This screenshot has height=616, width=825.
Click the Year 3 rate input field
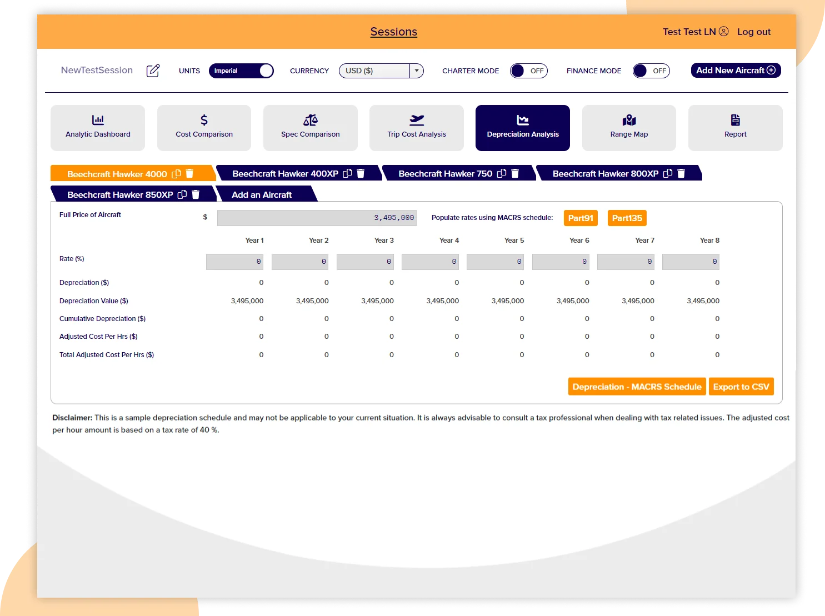pos(365,262)
